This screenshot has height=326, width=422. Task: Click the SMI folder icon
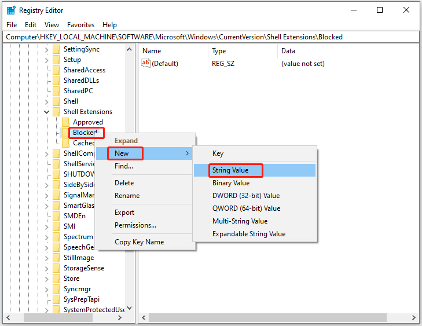coord(57,226)
